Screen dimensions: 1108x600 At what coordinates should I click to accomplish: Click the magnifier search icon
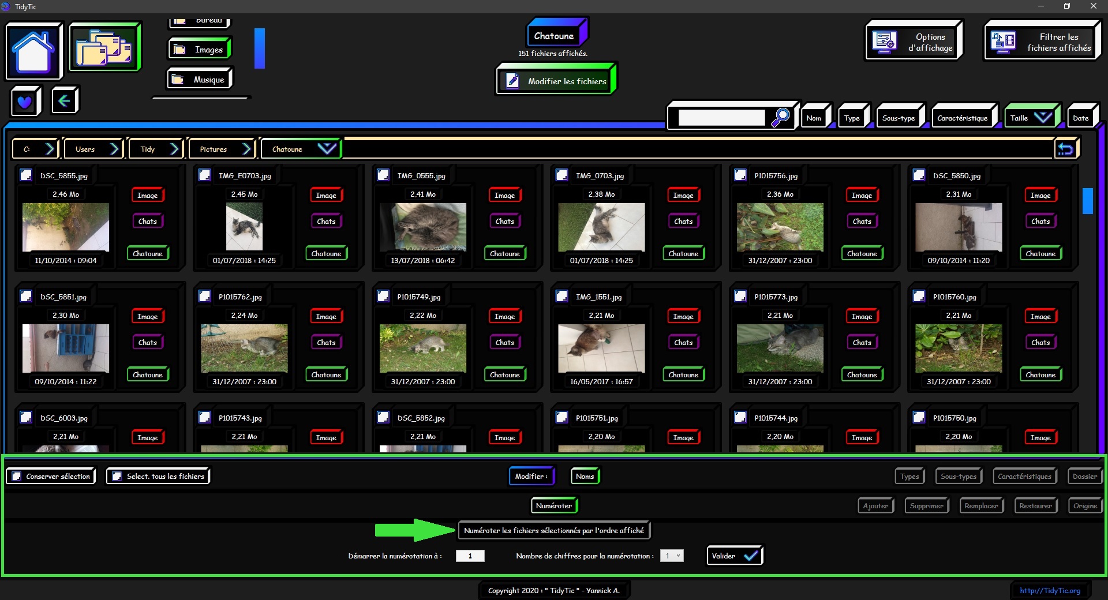[781, 117]
